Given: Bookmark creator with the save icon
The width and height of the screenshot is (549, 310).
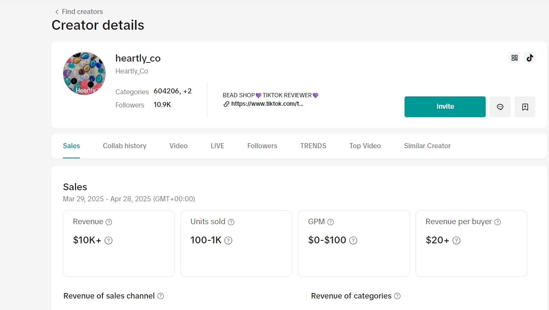Looking at the screenshot, I should (x=525, y=107).
